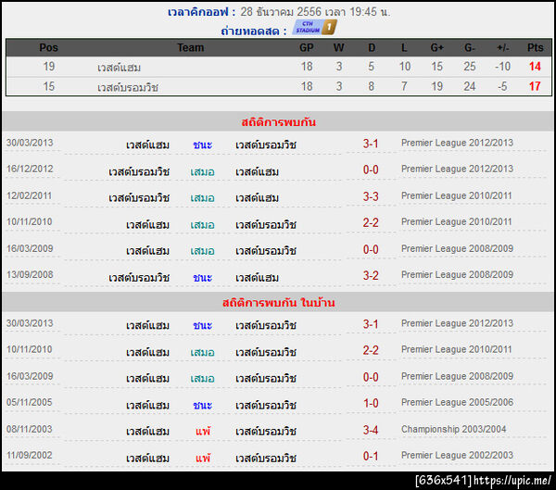Screen dimensions: 556x490
Task: Click the 25 goals-against value
Action: pyautogui.click(x=470, y=67)
